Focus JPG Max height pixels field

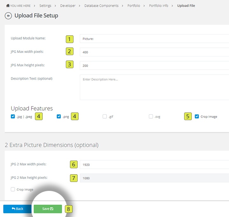(154, 66)
